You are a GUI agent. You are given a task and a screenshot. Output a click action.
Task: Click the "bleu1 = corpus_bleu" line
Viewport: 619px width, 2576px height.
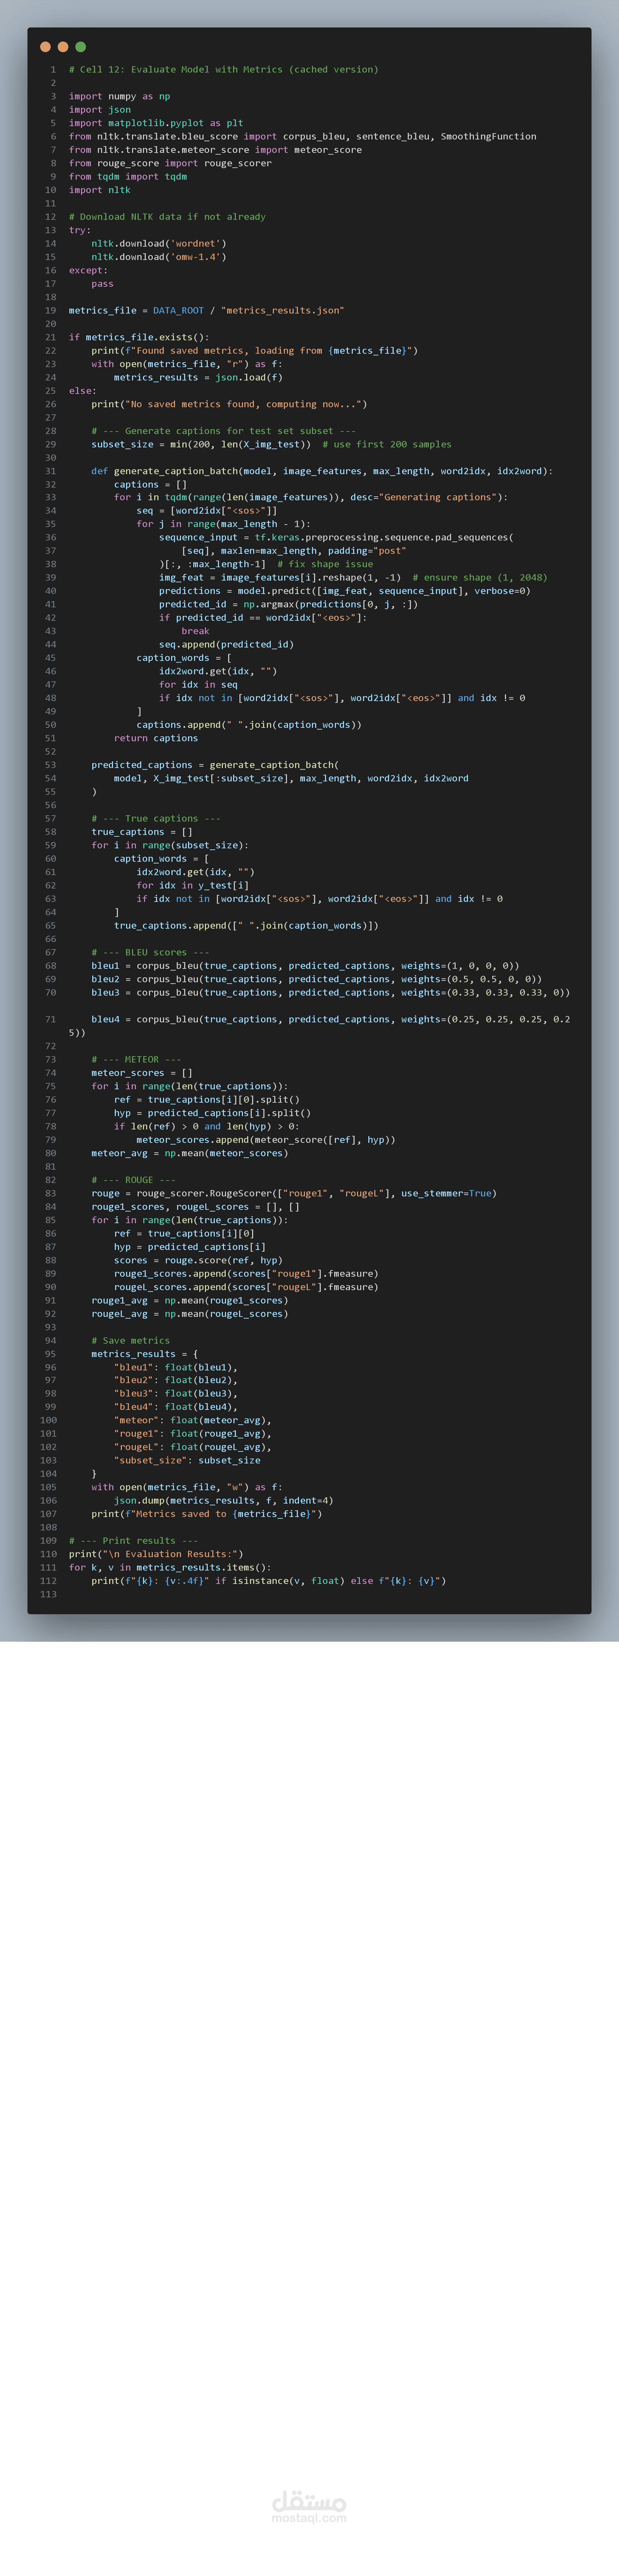(x=305, y=966)
